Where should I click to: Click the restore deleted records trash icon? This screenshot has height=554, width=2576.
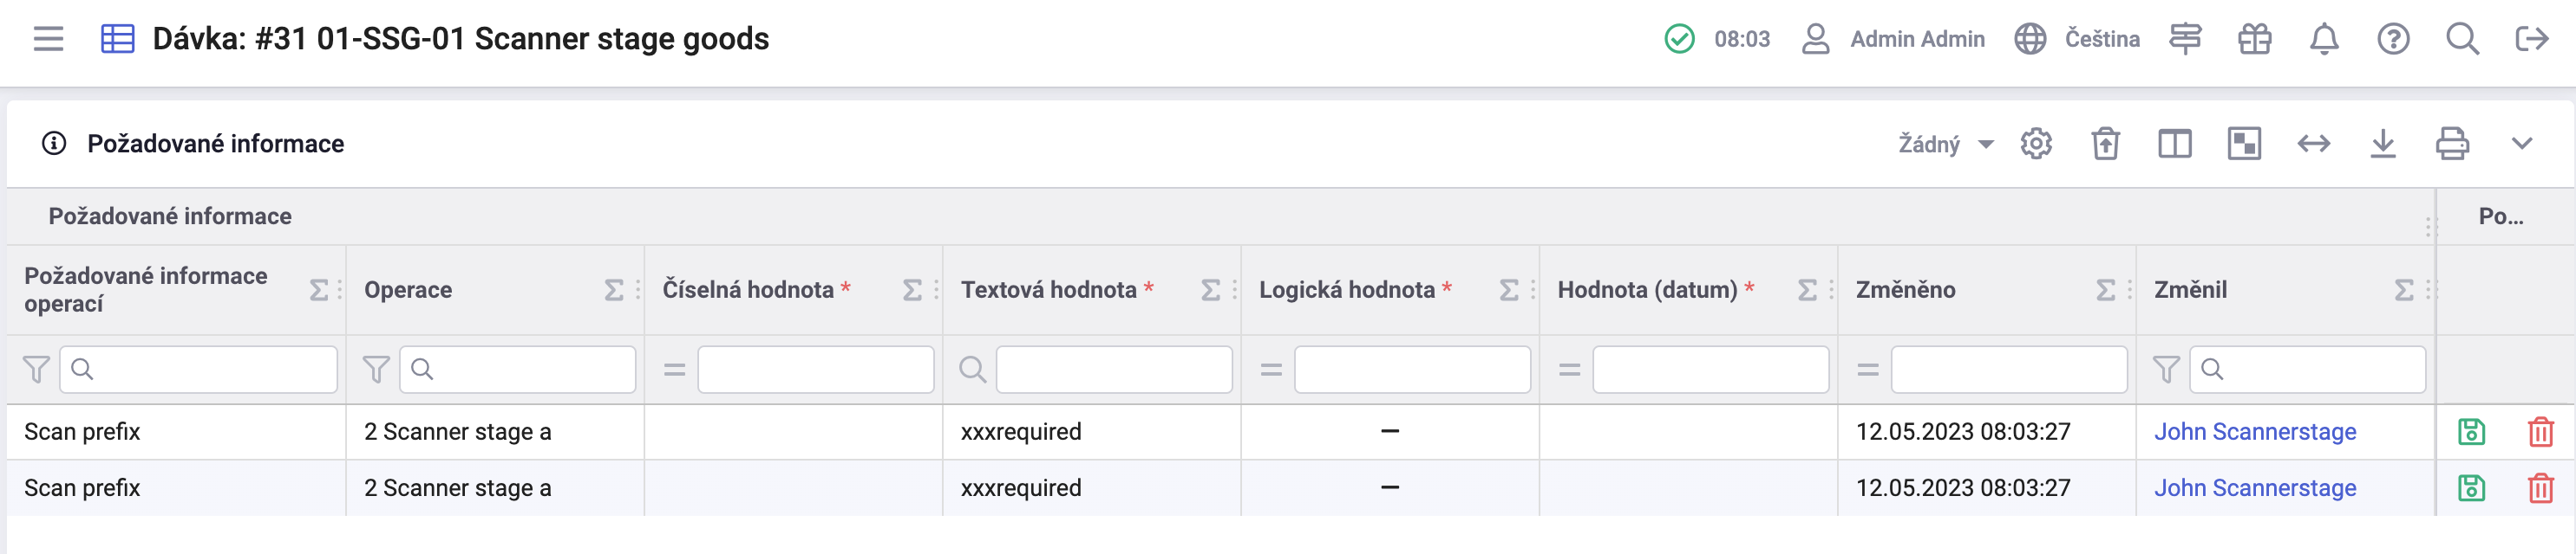coord(2104,143)
